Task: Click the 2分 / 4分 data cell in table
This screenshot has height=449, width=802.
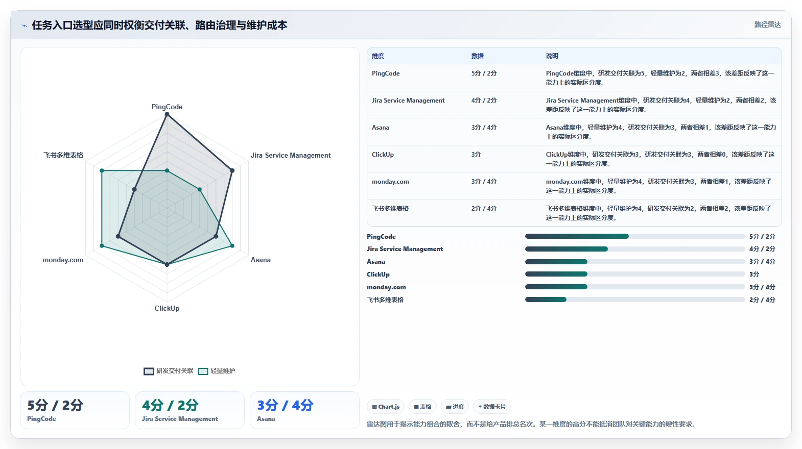Action: tap(484, 209)
